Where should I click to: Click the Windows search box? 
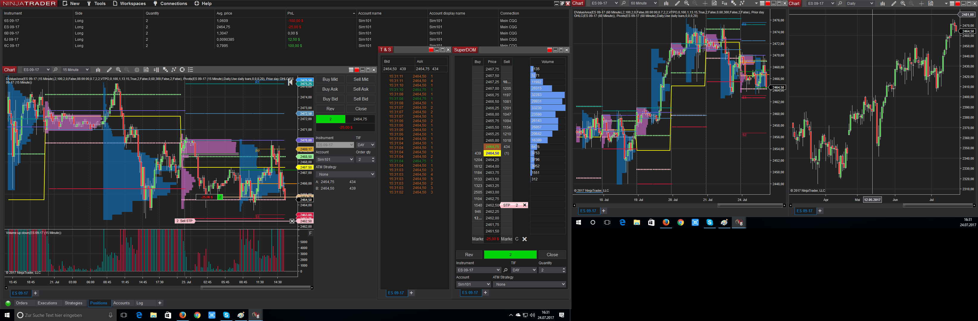65,315
